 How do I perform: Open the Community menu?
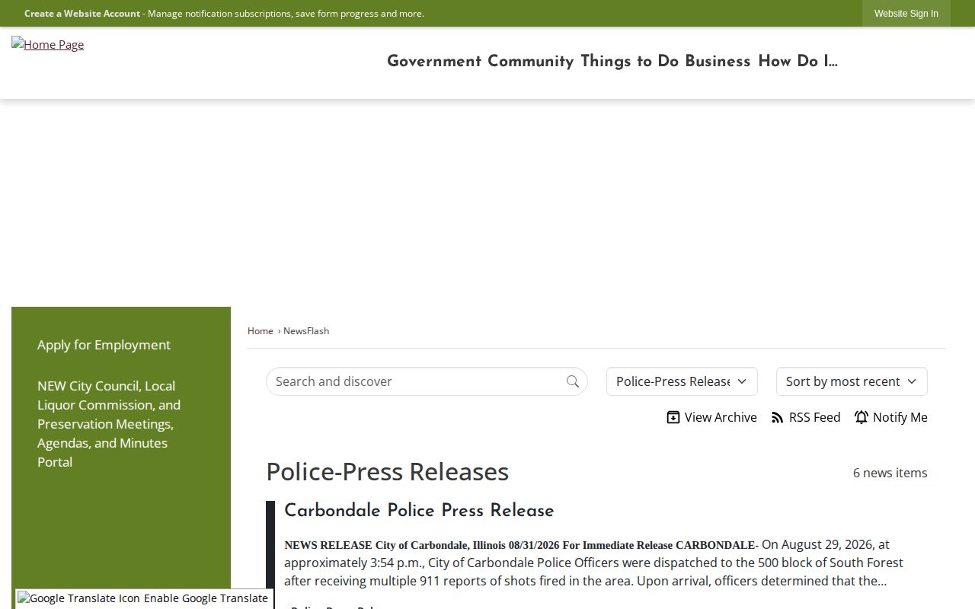[x=530, y=62]
